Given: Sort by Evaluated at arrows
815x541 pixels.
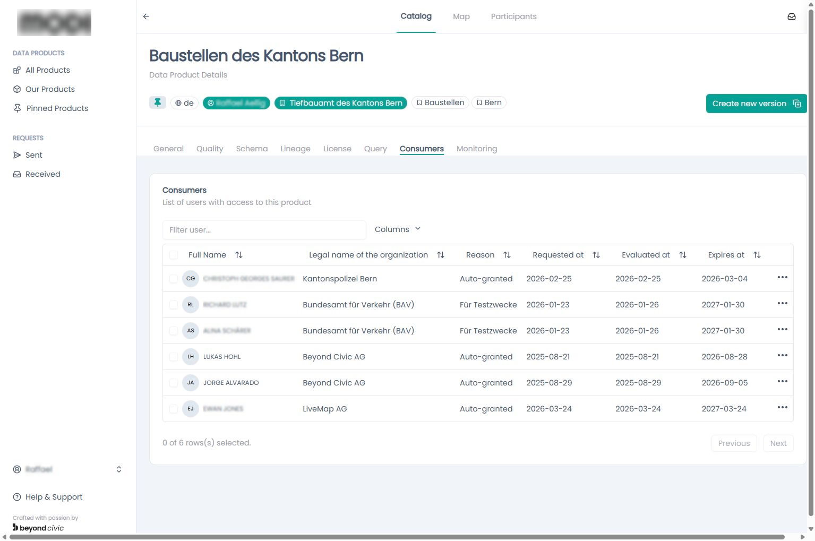Looking at the screenshot, I should (x=683, y=255).
